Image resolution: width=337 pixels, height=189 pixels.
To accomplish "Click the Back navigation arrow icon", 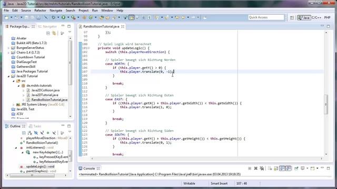I will point(183,17).
